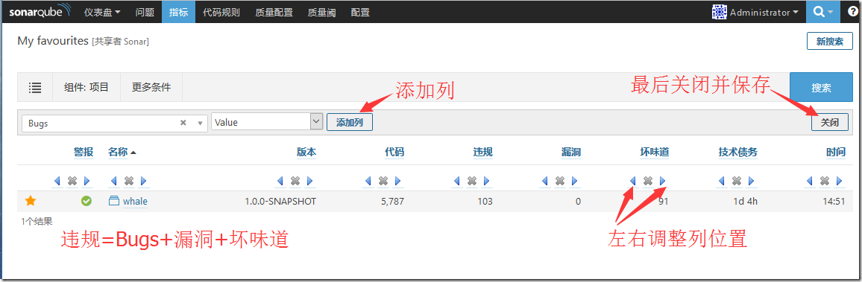Click the green quality gate check for whale
The image size is (862, 282).
click(x=86, y=202)
